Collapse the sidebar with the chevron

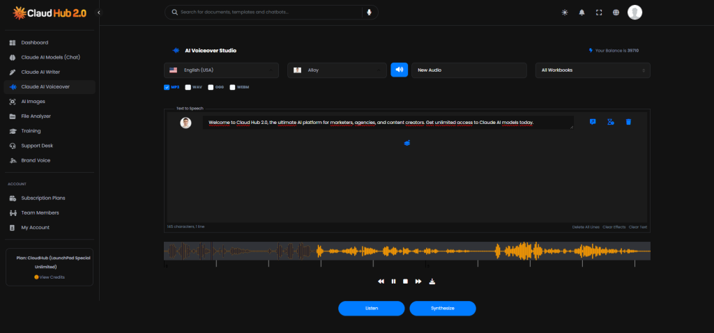point(99,13)
